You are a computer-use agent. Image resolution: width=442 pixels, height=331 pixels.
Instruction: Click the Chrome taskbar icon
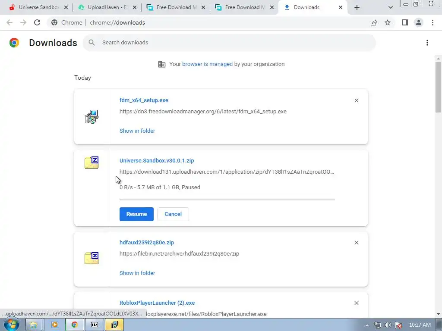click(74, 325)
